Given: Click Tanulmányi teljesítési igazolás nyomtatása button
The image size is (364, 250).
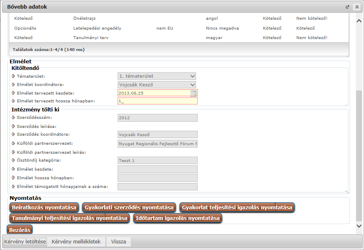Looking at the screenshot, I should pyautogui.click(x=69, y=218).
